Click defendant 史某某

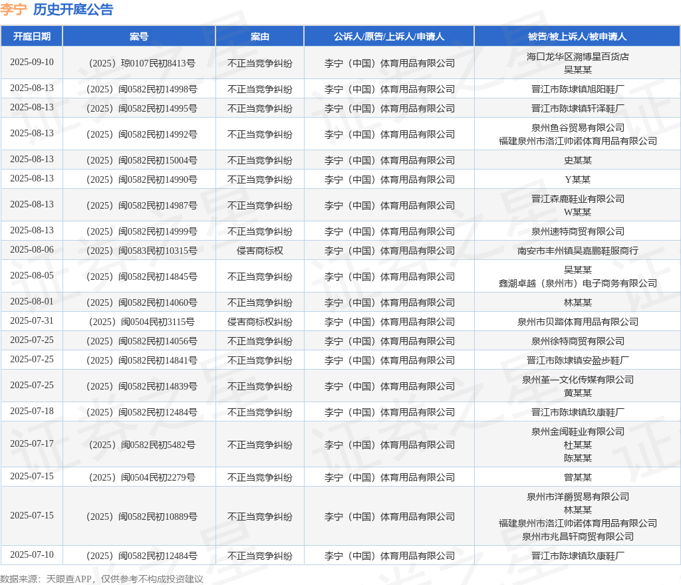[578, 161]
